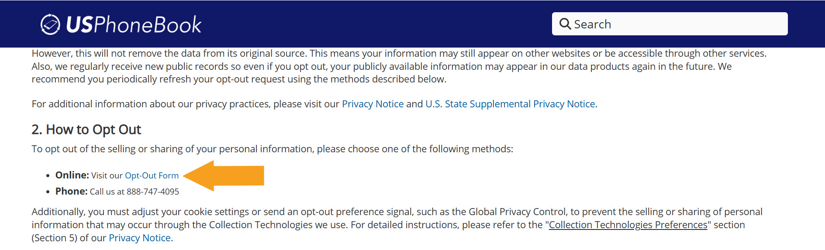Open the U.S. State Supplemental Privacy Notice link
The image size is (825, 250).
(510, 104)
